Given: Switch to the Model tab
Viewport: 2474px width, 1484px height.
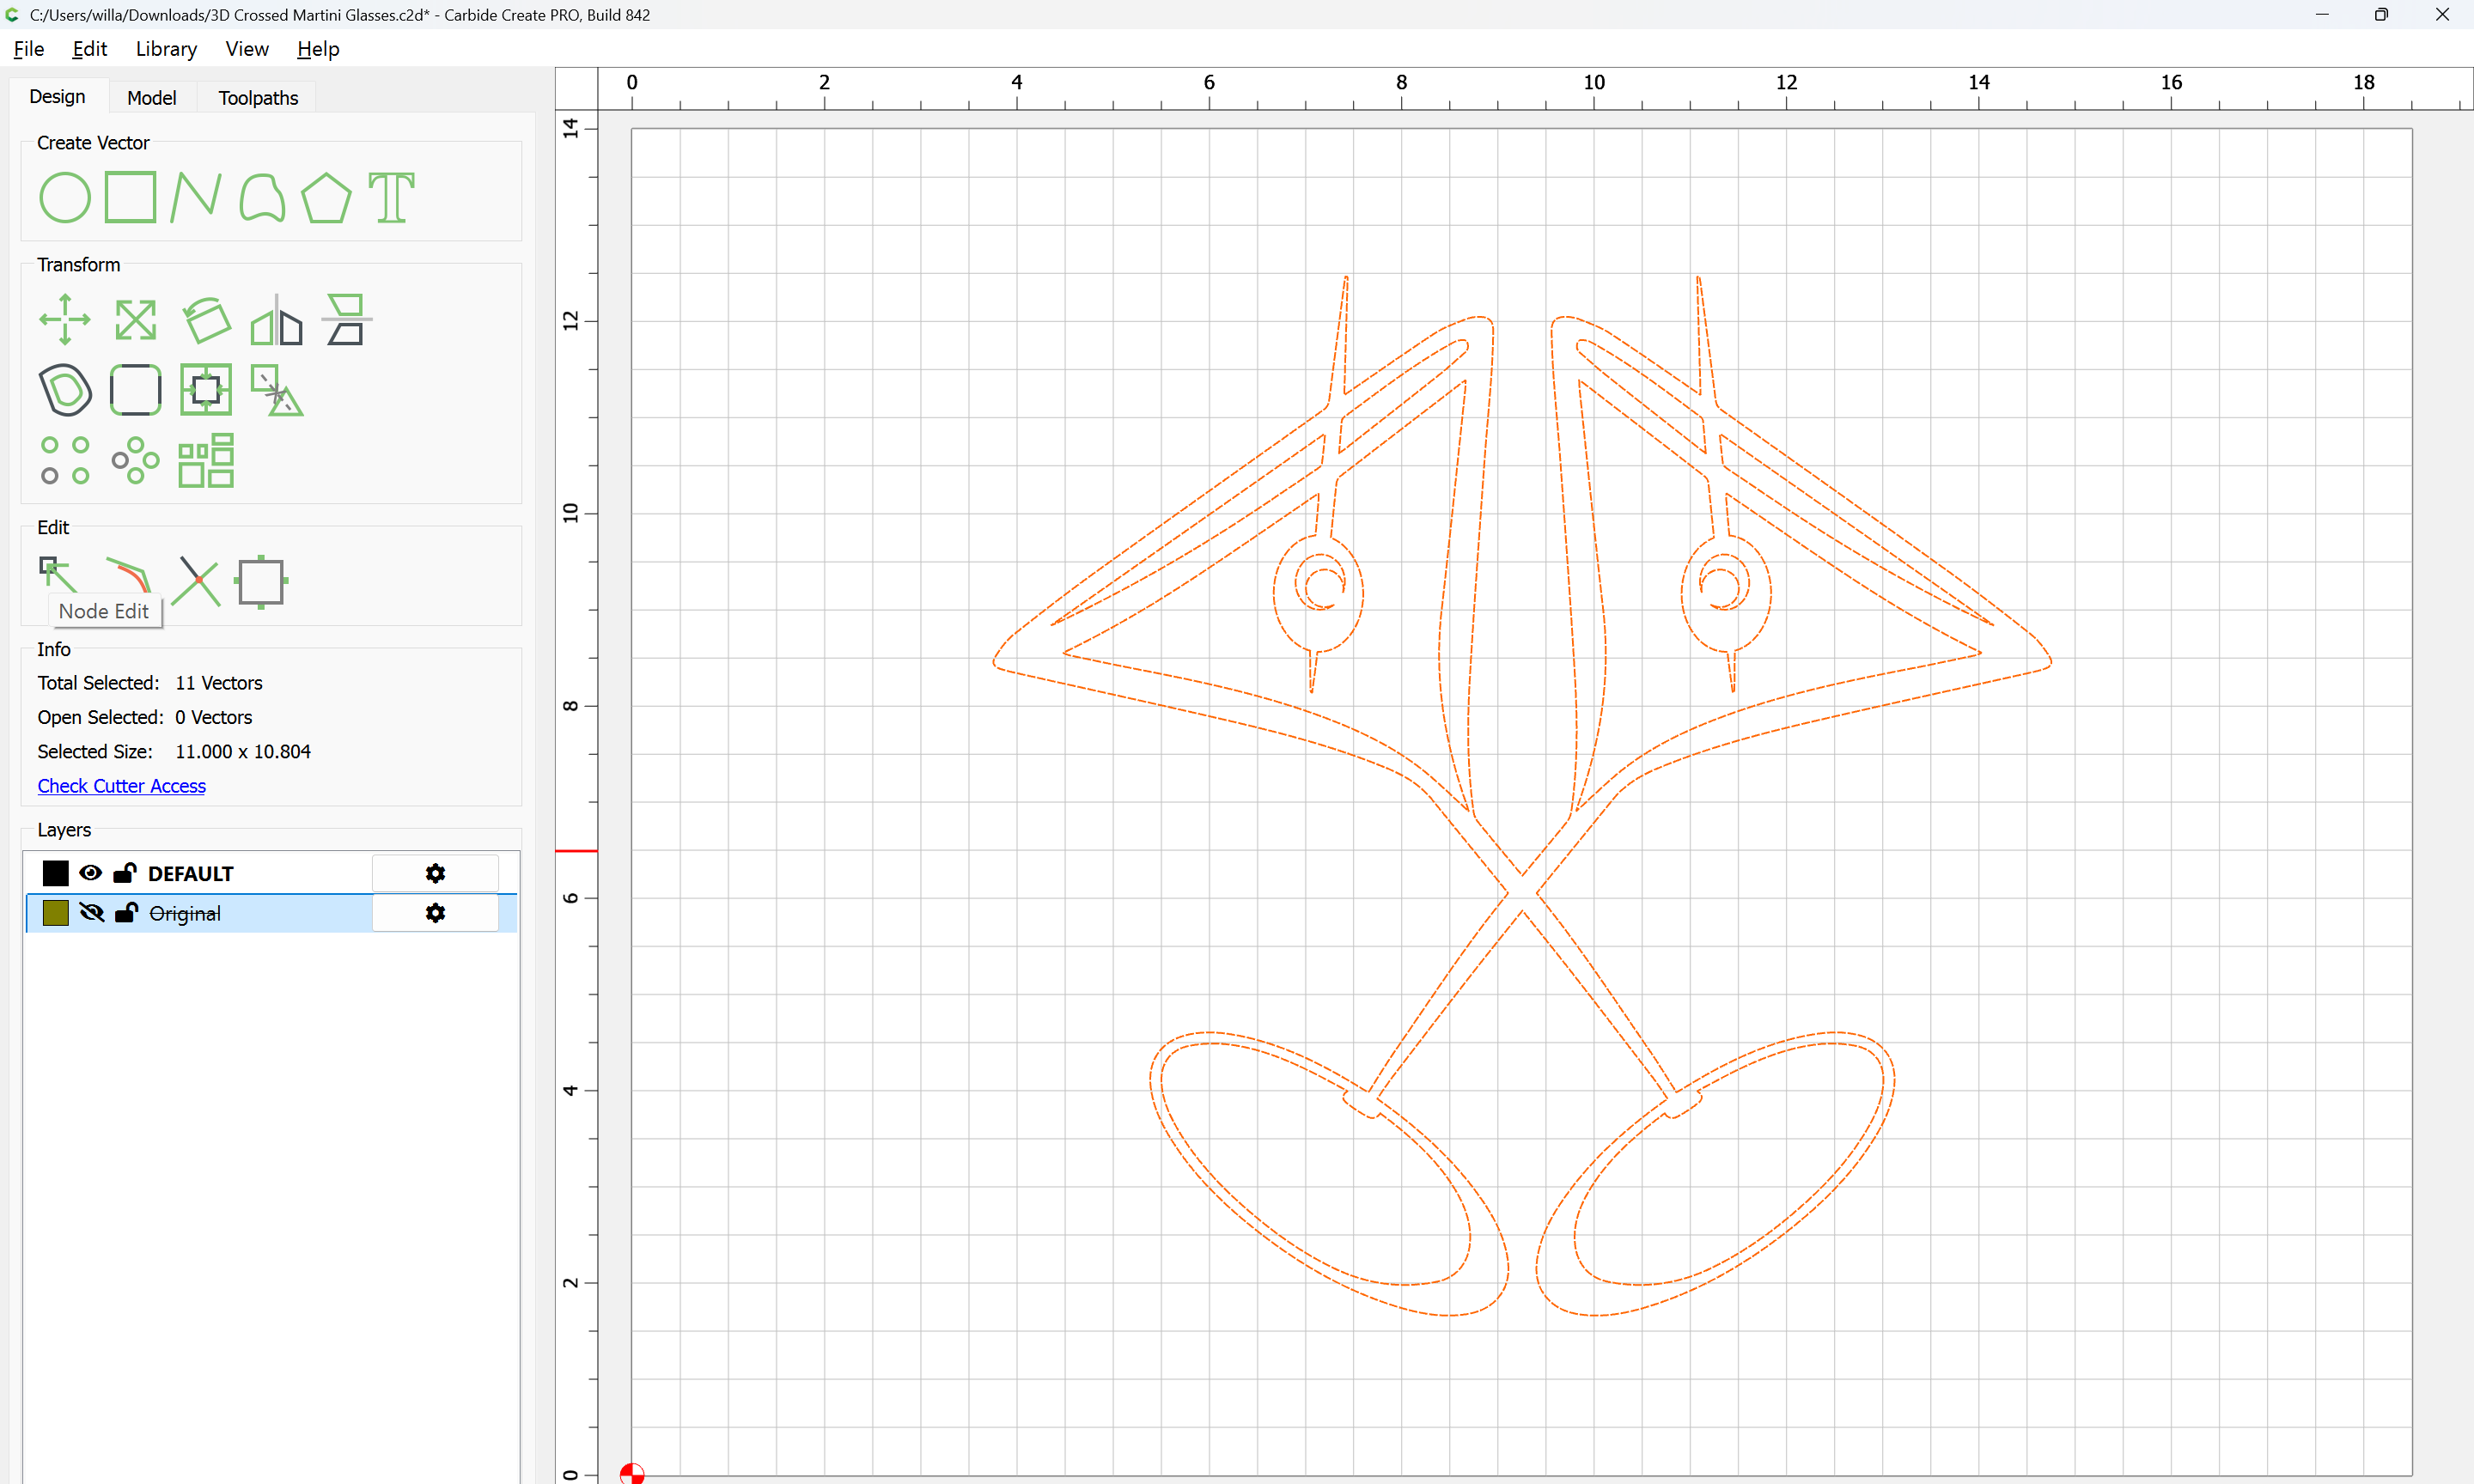Looking at the screenshot, I should point(151,97).
